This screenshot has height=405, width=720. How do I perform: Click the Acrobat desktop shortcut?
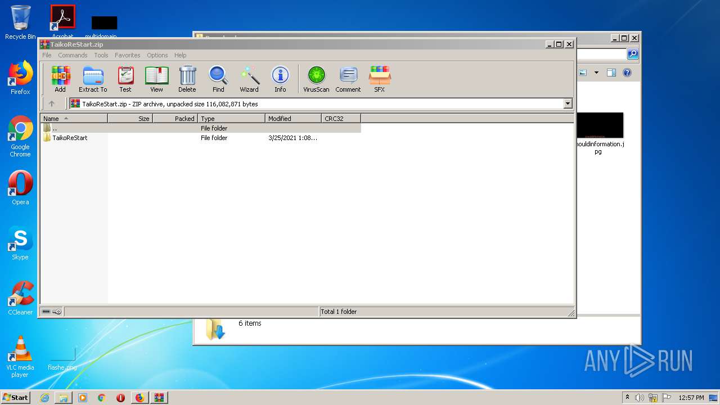coord(62,22)
